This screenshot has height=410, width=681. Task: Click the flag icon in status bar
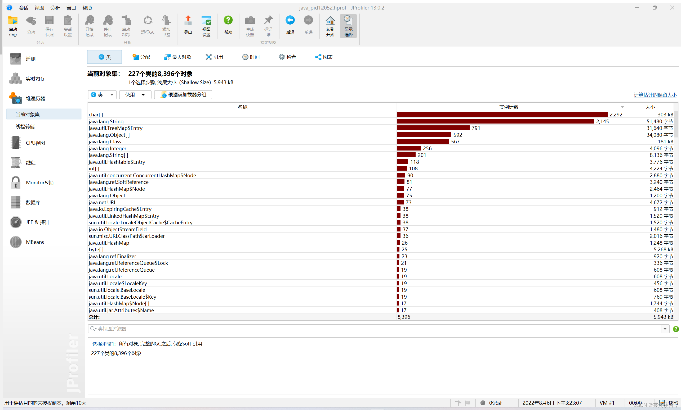click(x=468, y=403)
